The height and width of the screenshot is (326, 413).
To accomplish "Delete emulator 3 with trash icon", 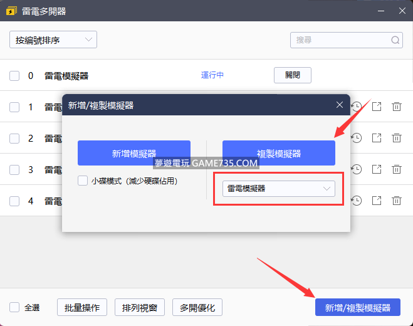I will [x=397, y=169].
